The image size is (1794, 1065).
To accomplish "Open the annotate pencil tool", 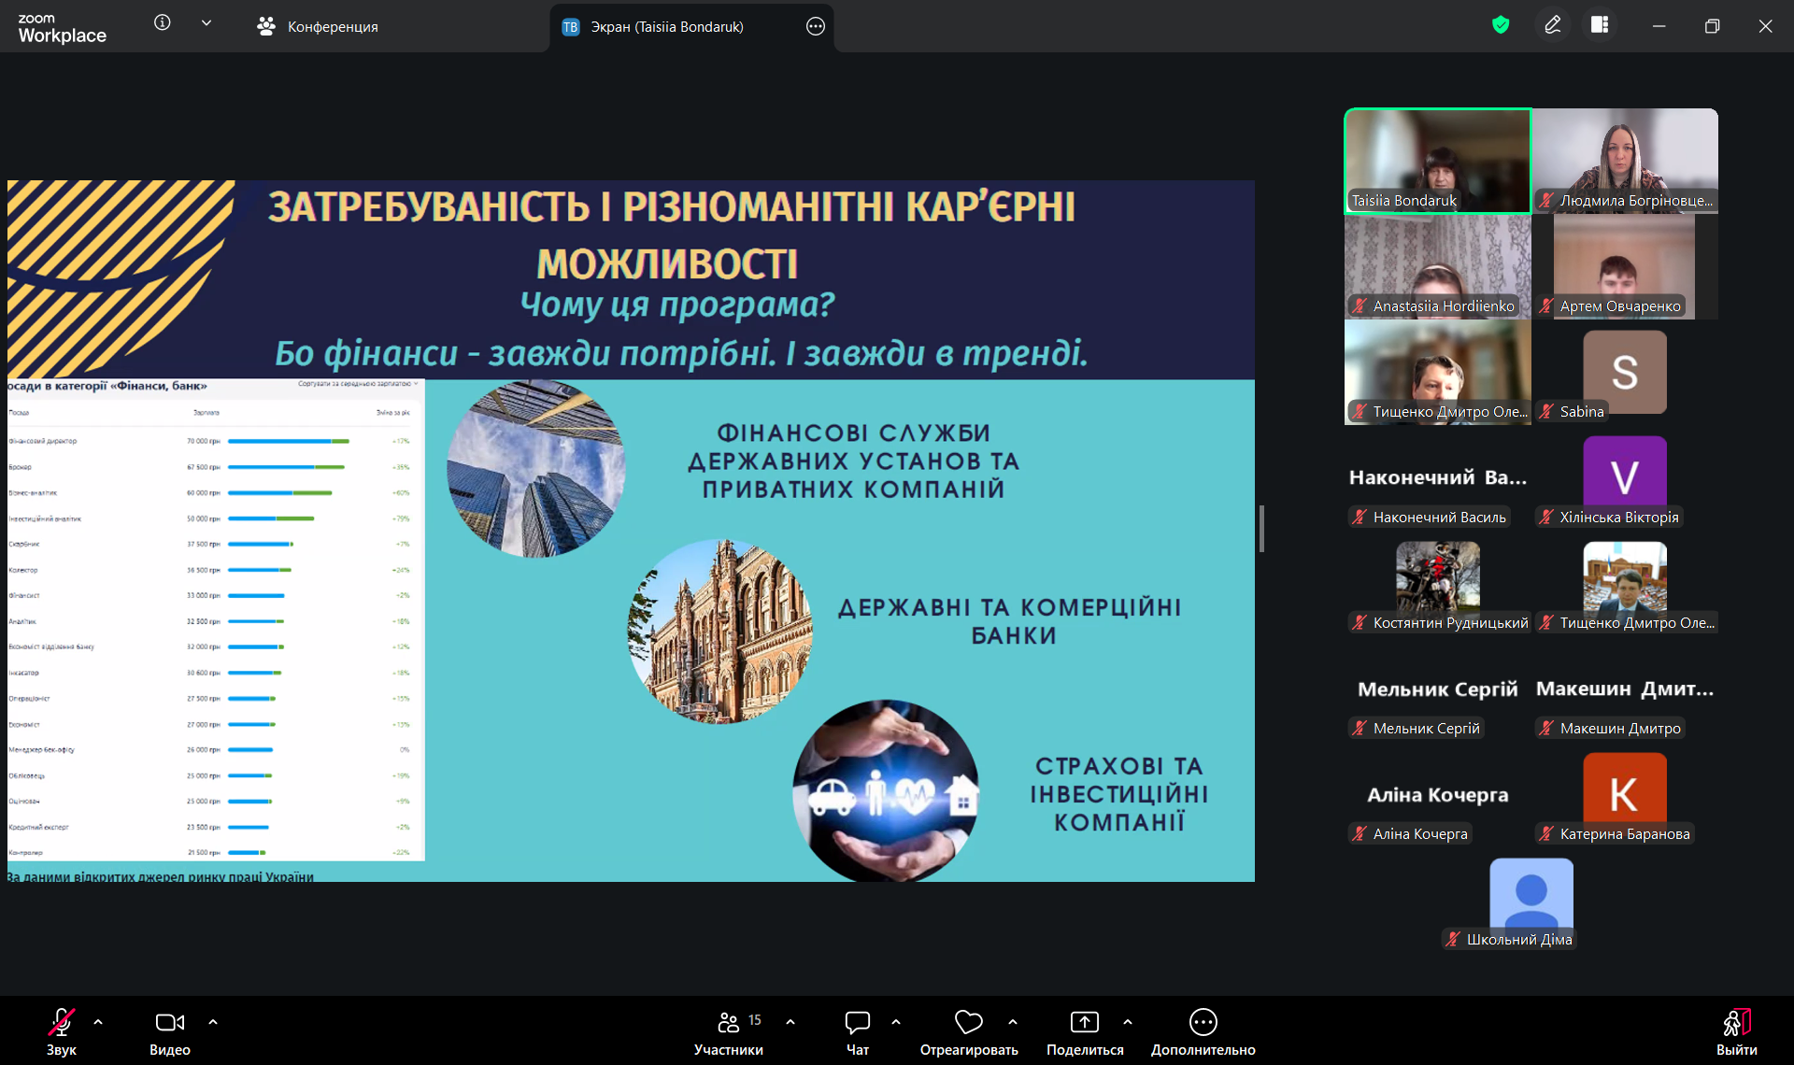I will coord(1553,25).
